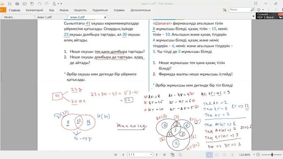Click the touch mode hand icon
The width and height of the screenshot is (283, 159).
pos(54,4)
